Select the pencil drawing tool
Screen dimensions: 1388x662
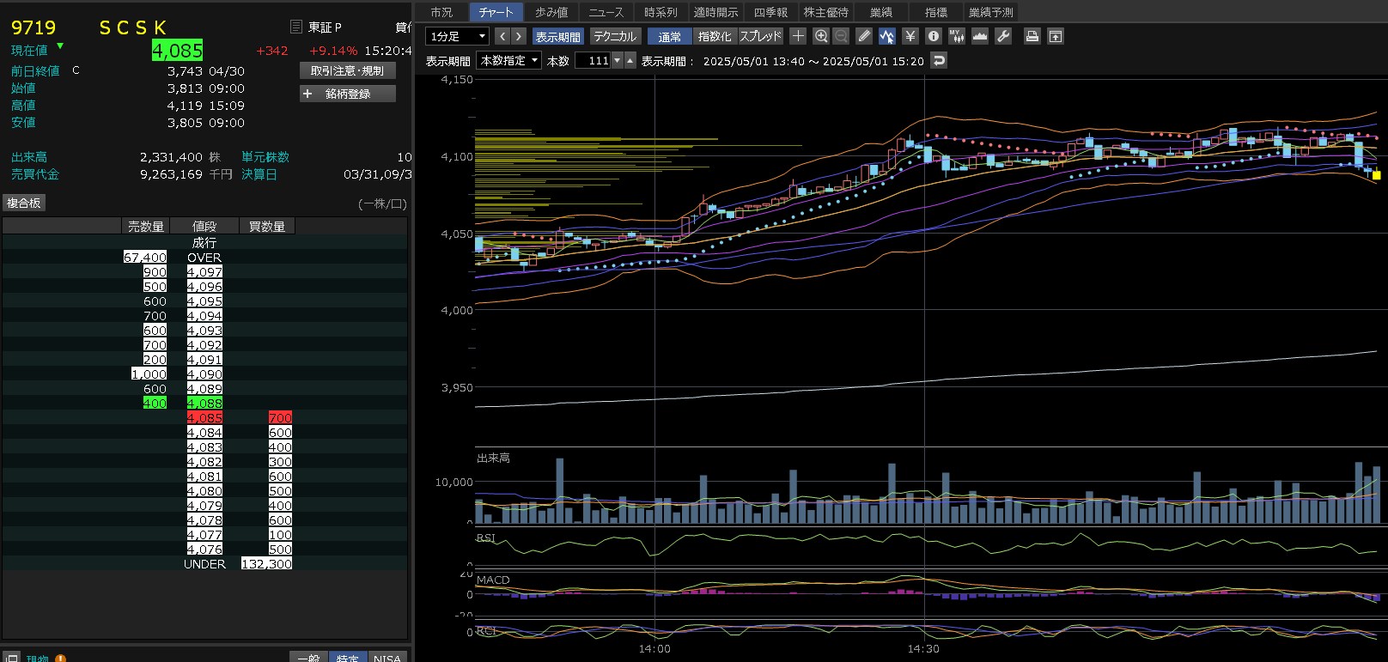click(x=864, y=36)
